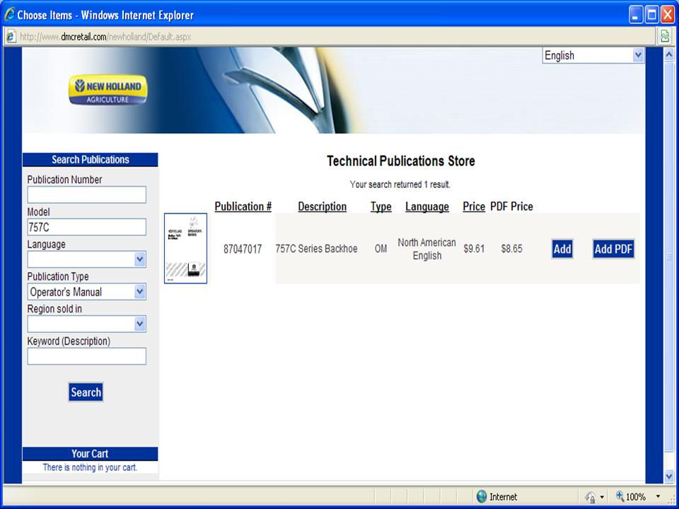Click the Internet zone globe icon

point(482,496)
